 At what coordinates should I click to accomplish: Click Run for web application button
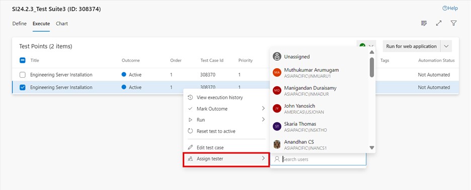(411, 46)
